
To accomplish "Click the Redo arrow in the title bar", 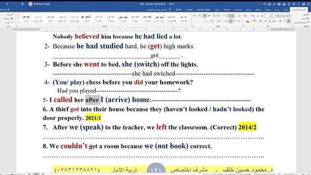I will pyautogui.click(x=264, y=4).
